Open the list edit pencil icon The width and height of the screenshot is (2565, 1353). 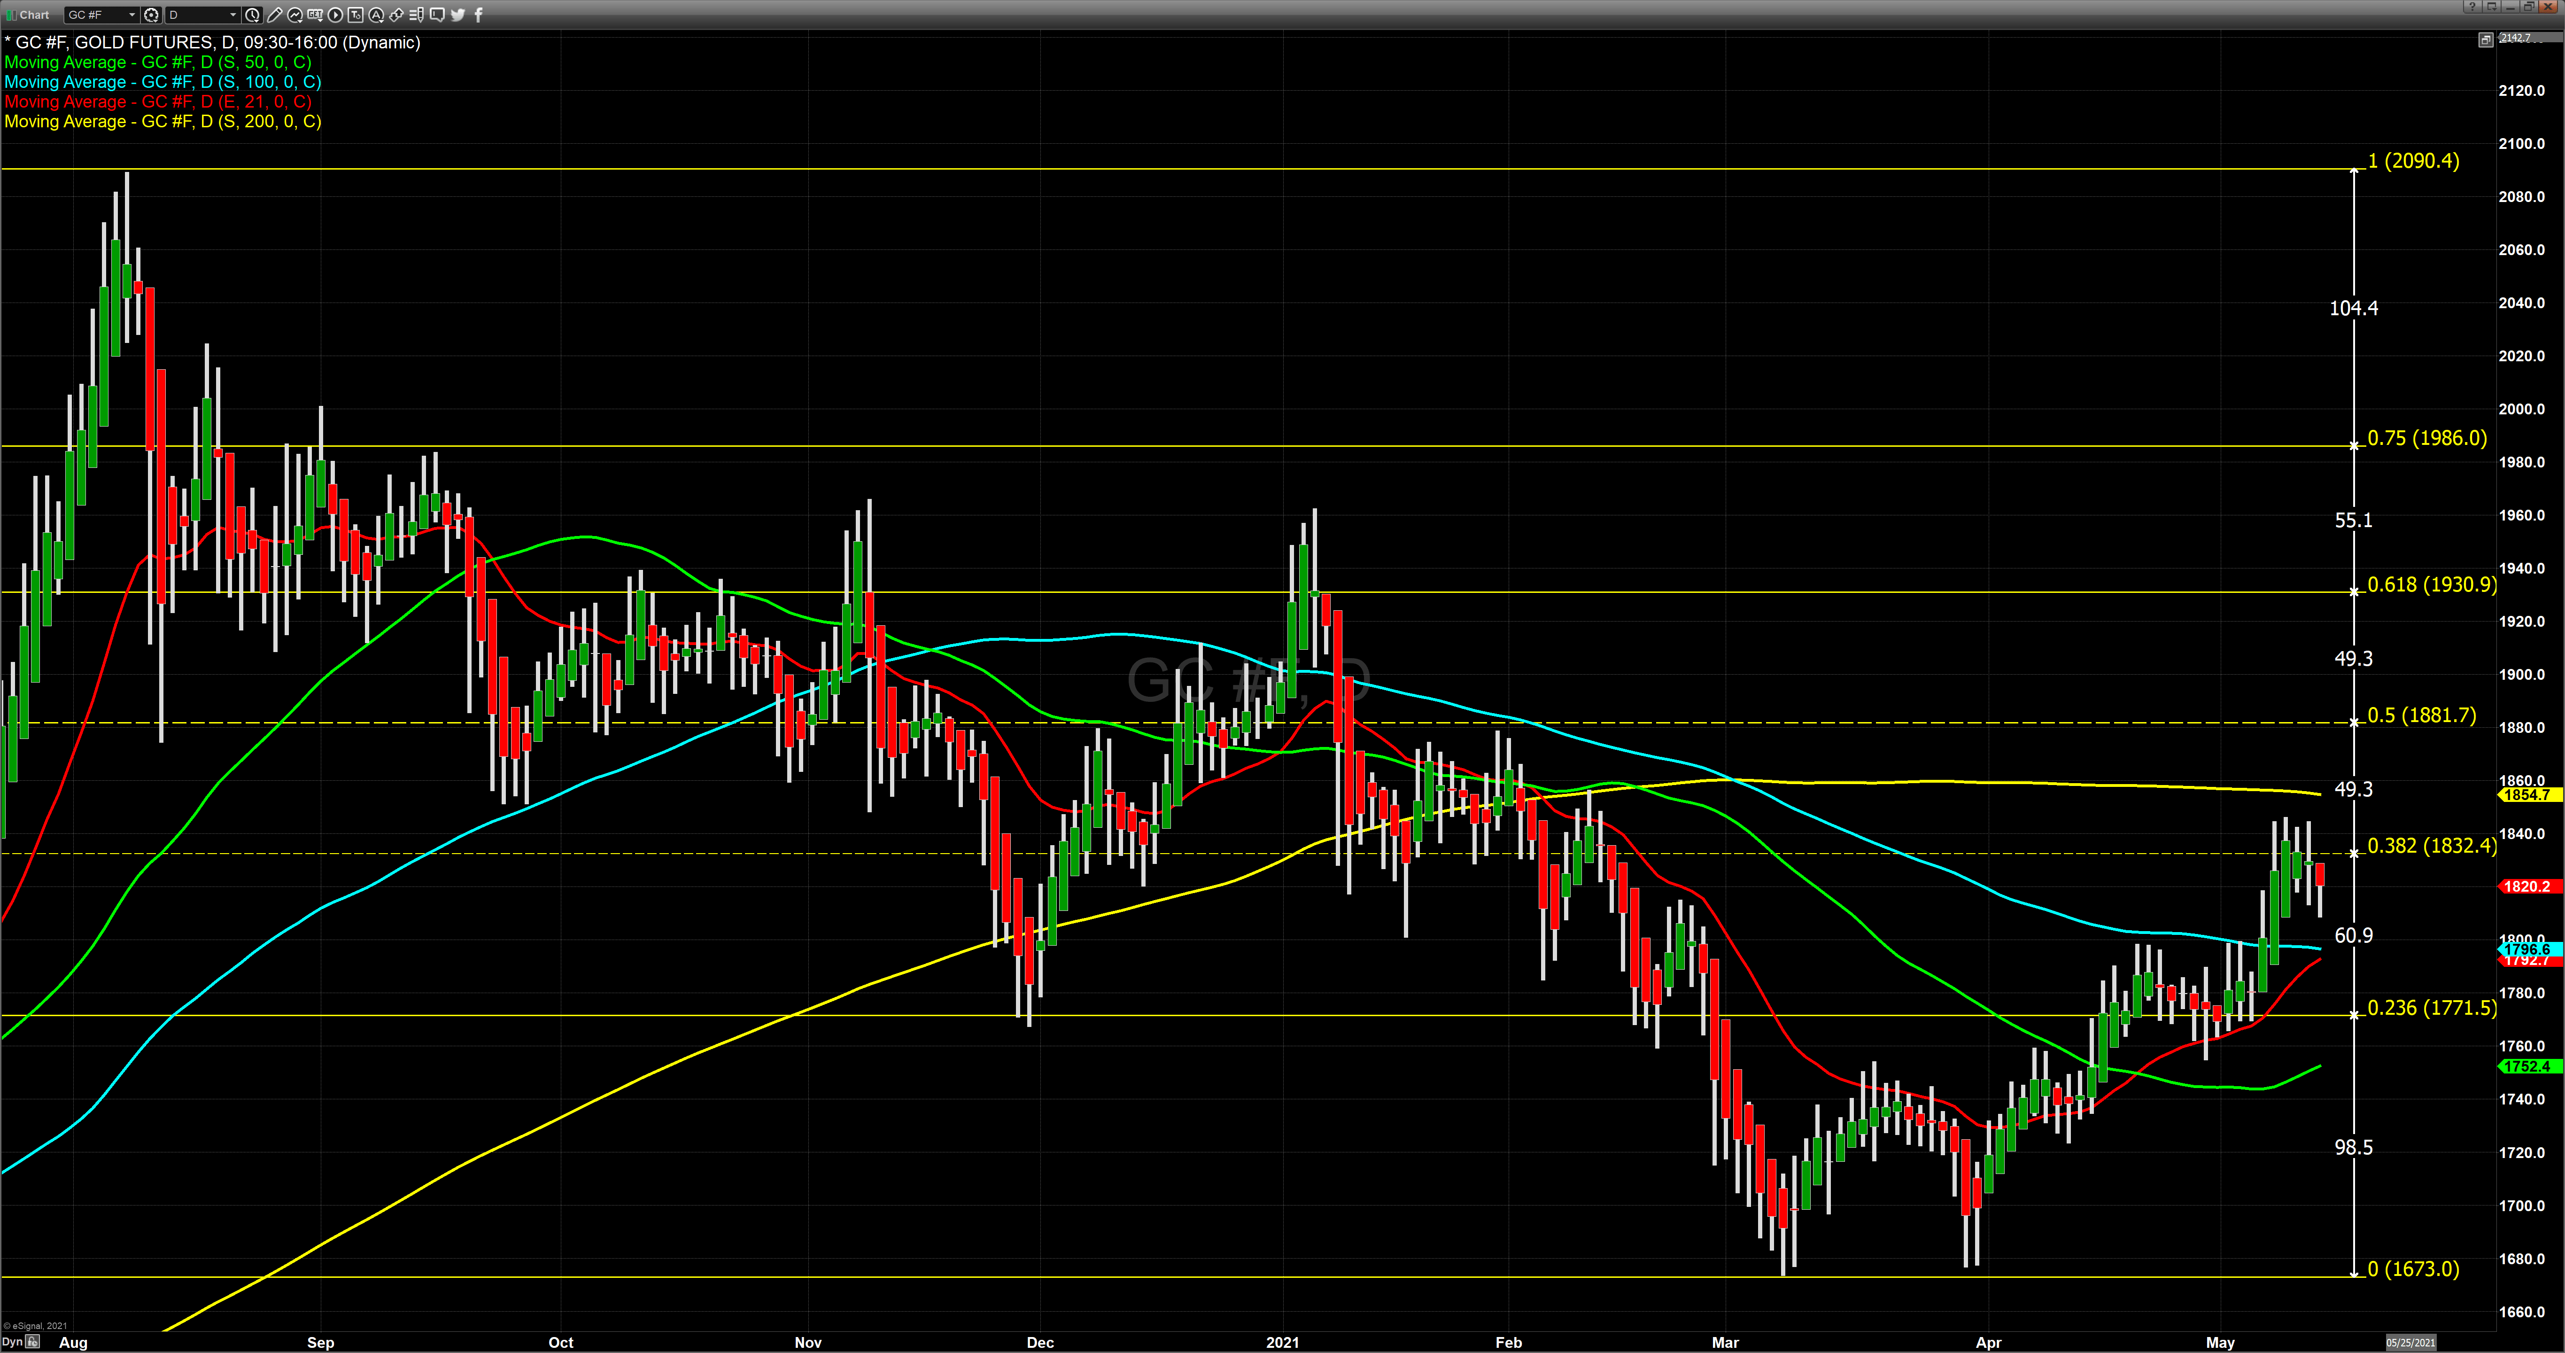416,15
